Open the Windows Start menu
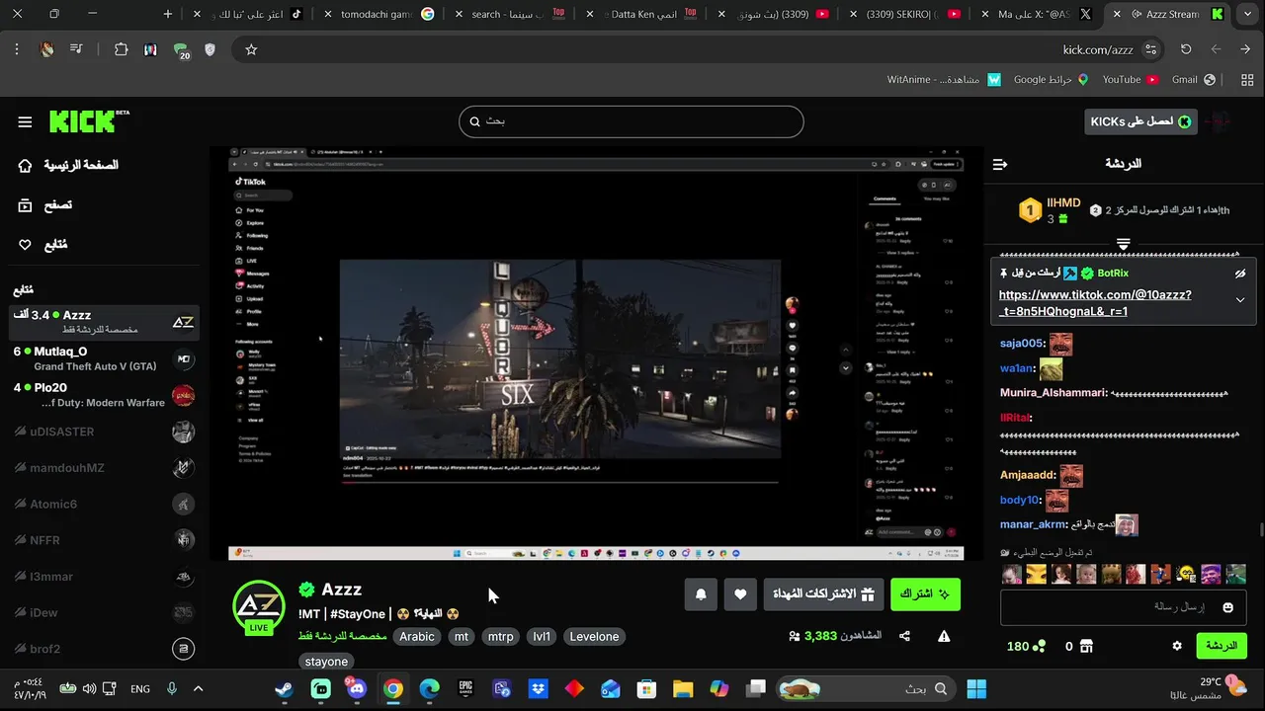The width and height of the screenshot is (1265, 711). 976,688
